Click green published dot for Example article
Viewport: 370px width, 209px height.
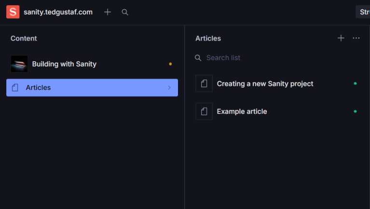[355, 111]
